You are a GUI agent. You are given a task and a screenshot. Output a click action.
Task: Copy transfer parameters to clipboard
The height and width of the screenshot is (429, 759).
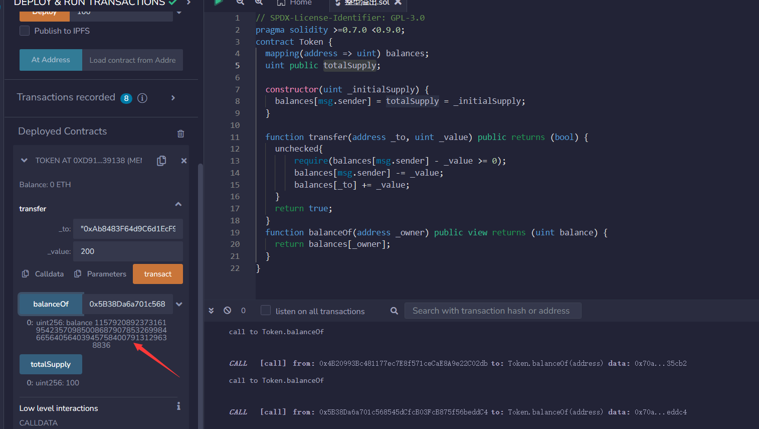[100, 274]
